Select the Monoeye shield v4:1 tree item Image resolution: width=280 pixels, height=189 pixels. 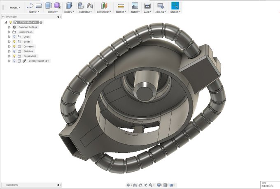point(39,61)
